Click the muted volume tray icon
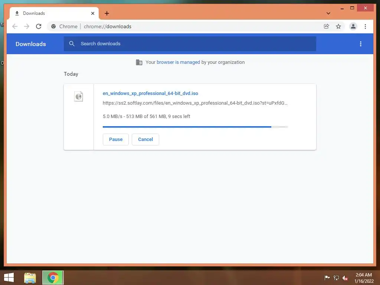This screenshot has height=285, width=380. coord(345,278)
